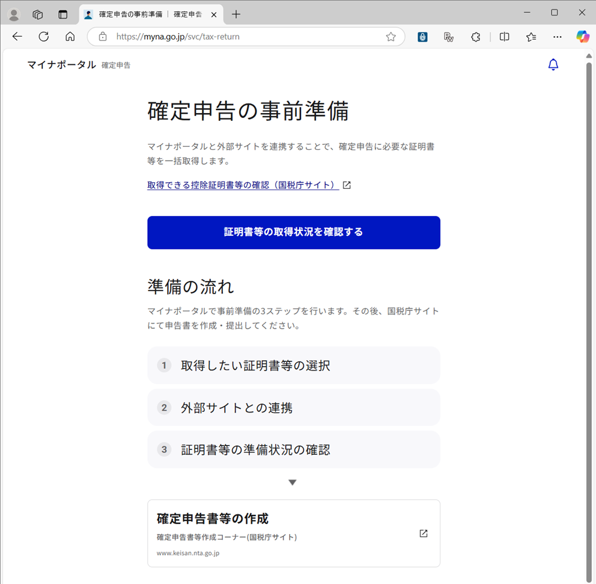Open the workspaces icon in title bar

click(38, 14)
